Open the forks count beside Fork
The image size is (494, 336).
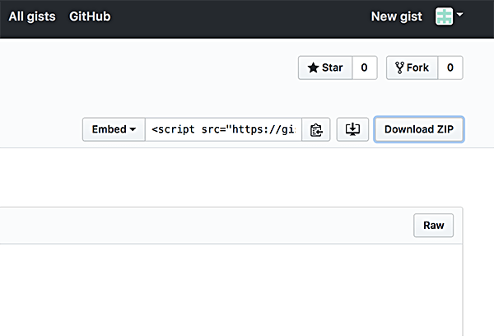450,68
